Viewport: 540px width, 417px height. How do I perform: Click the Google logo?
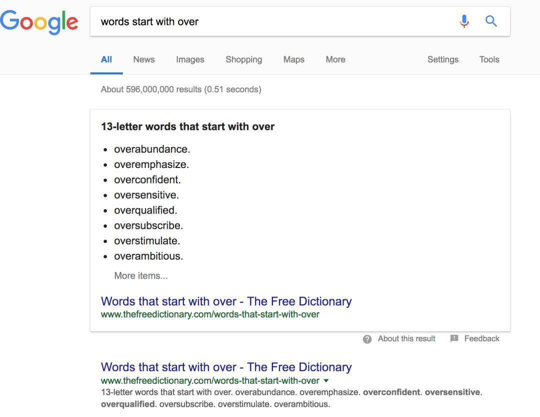tap(39, 21)
